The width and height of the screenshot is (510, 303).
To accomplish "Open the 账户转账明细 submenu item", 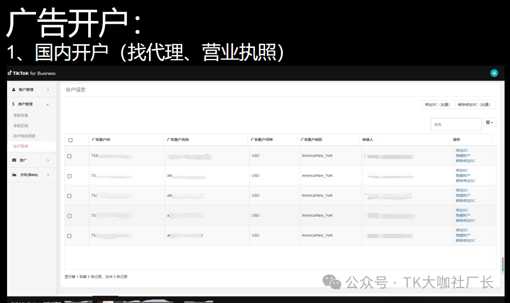I will tap(24, 136).
